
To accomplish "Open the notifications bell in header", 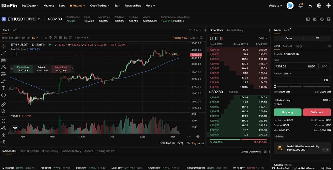I will pos(300,6).
